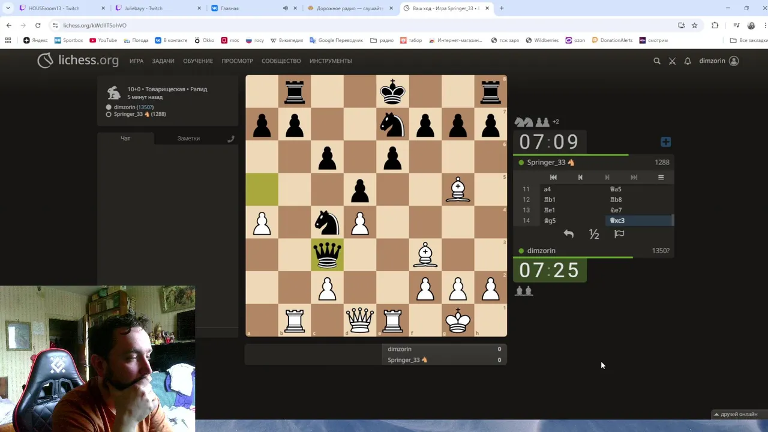Click the black queen on c3
768x432 pixels.
click(x=327, y=255)
